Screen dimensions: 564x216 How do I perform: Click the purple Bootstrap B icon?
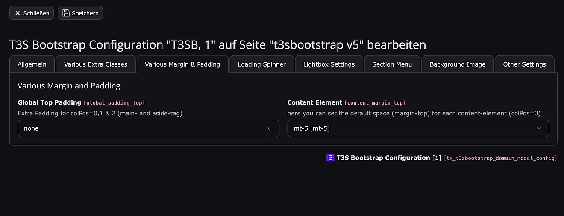(x=330, y=158)
